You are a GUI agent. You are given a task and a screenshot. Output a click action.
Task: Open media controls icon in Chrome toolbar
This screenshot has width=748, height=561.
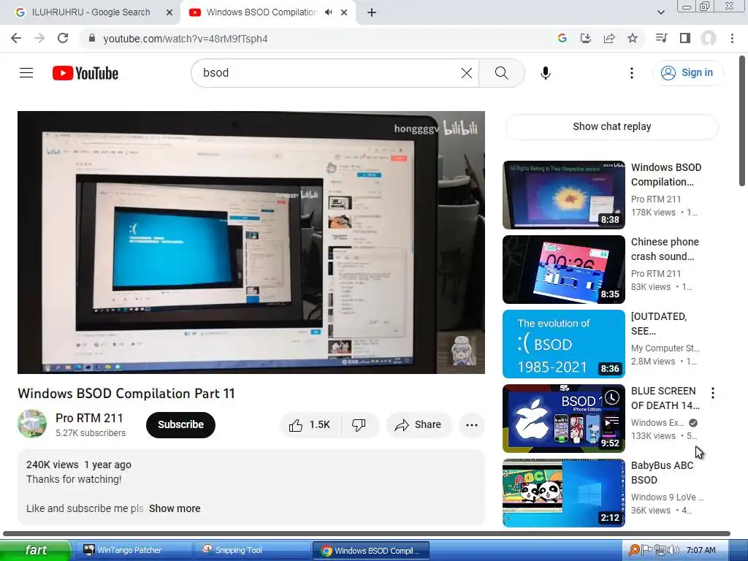click(x=661, y=38)
